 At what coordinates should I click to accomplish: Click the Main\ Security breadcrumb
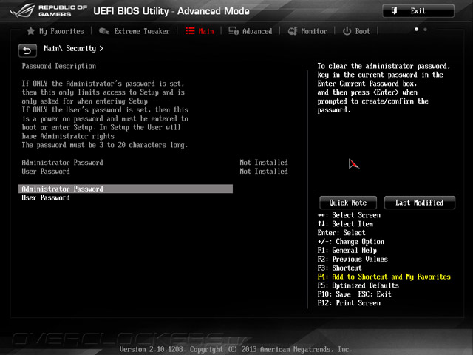click(x=73, y=49)
